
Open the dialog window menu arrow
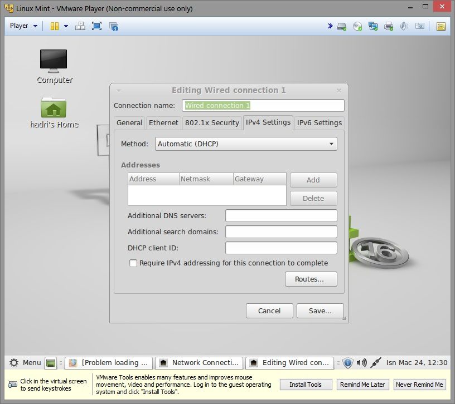coord(118,91)
